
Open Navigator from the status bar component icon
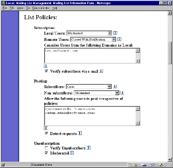[x=135, y=165]
